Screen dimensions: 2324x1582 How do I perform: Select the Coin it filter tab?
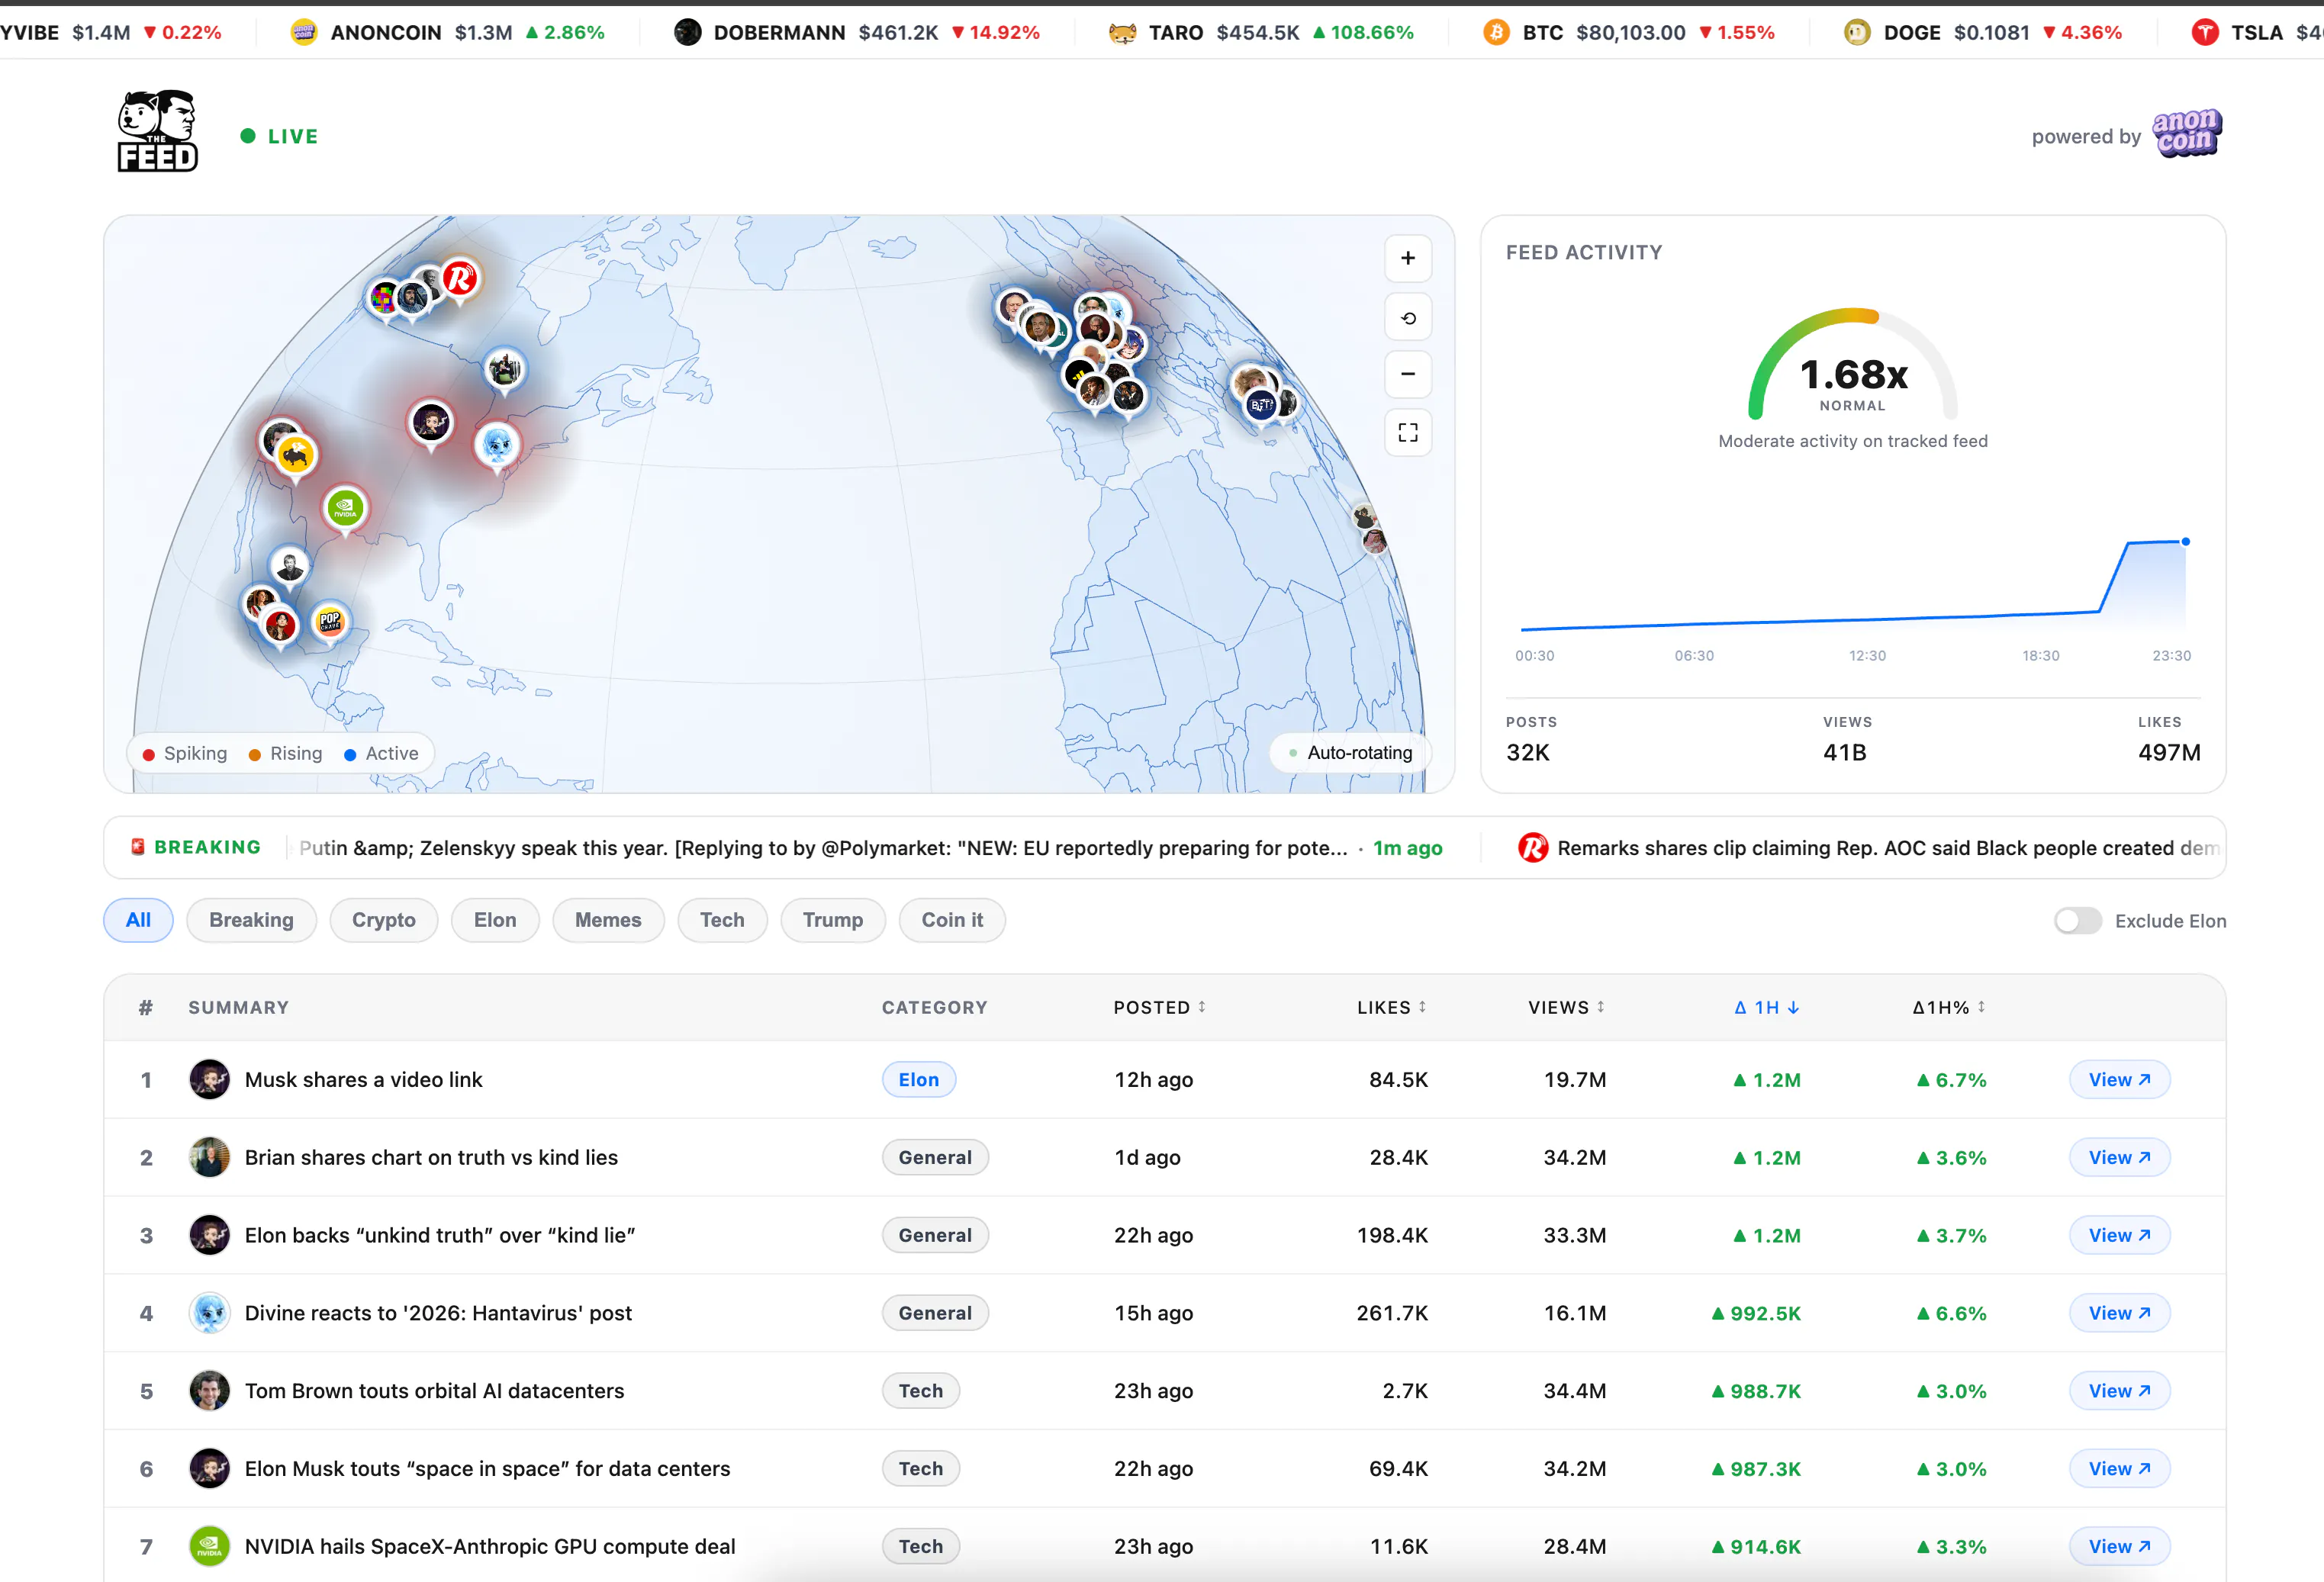[952, 920]
